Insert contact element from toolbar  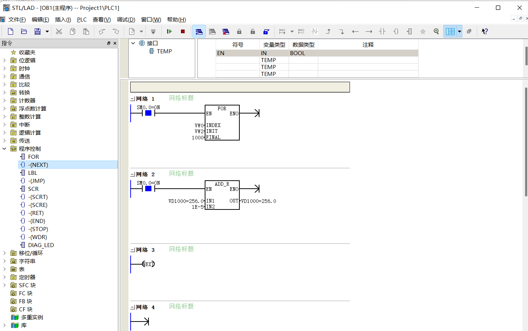click(x=382, y=31)
